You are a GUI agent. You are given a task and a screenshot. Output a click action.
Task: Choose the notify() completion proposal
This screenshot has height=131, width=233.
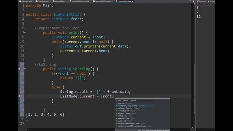[x=142, y=116]
